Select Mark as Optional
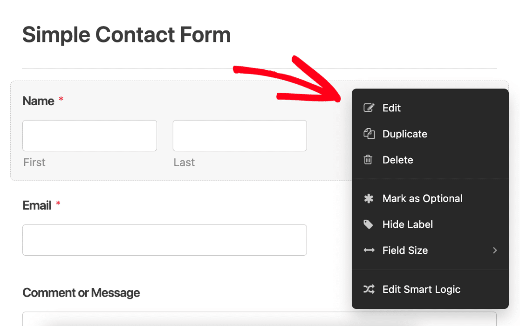The image size is (520, 326). click(422, 198)
